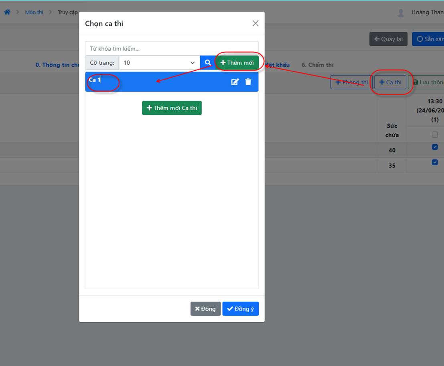The height and width of the screenshot is (366, 444).
Task: Click the + Ca thi button on background page
Action: [x=390, y=82]
